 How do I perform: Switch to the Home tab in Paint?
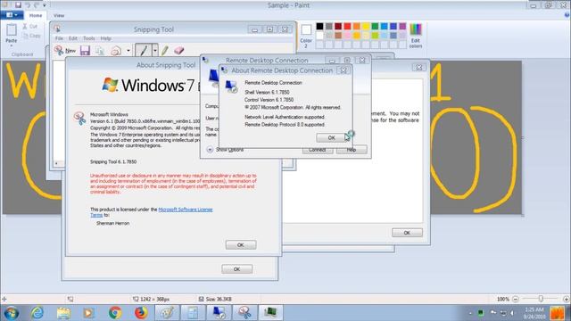(x=36, y=15)
